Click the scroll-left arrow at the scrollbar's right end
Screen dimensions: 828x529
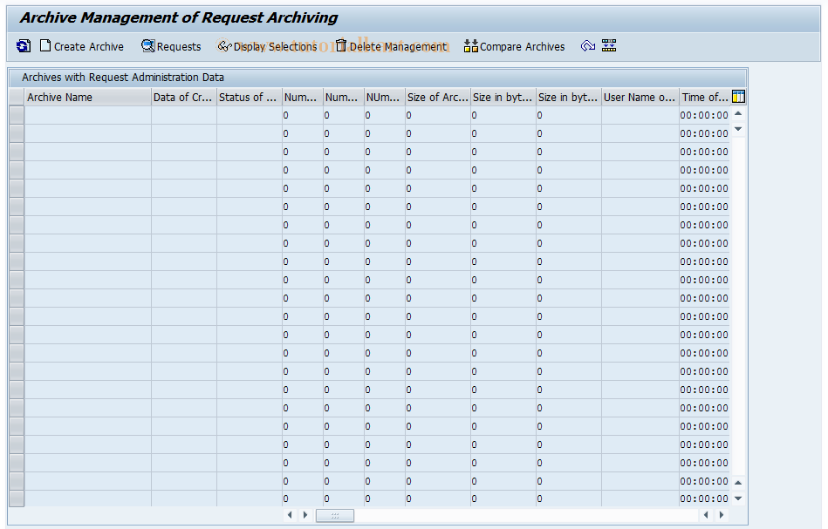tap(706, 515)
